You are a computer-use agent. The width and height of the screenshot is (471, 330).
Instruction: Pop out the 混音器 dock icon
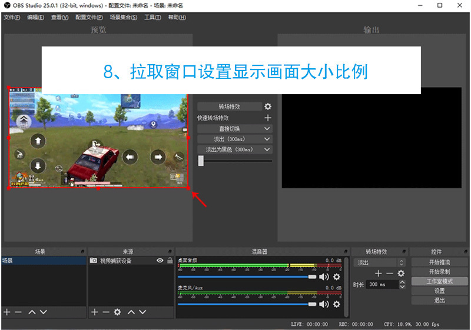(346, 251)
